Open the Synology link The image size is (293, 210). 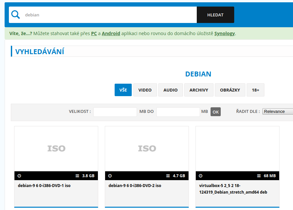224,33
